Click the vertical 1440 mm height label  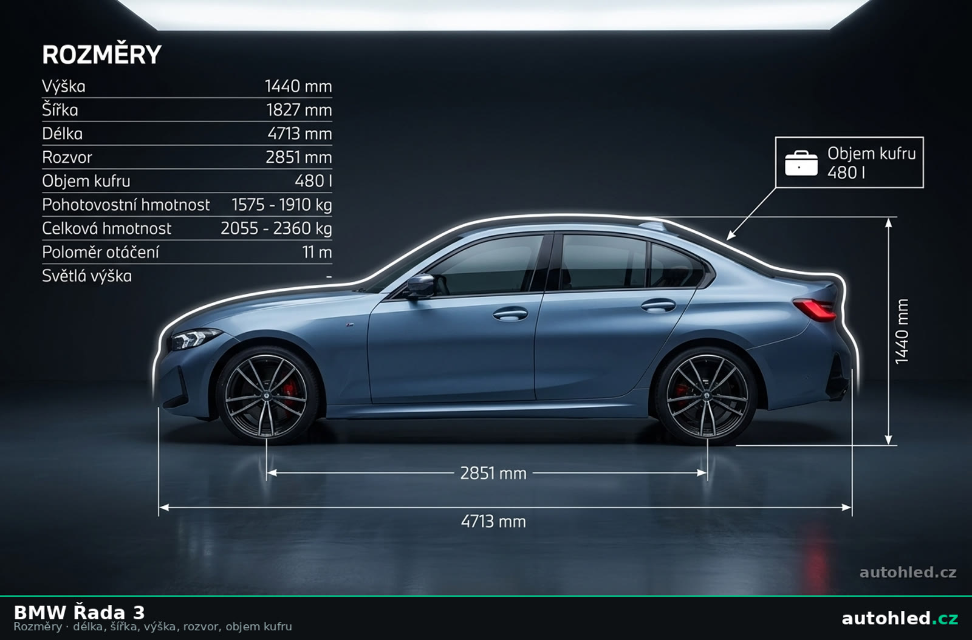coord(902,332)
